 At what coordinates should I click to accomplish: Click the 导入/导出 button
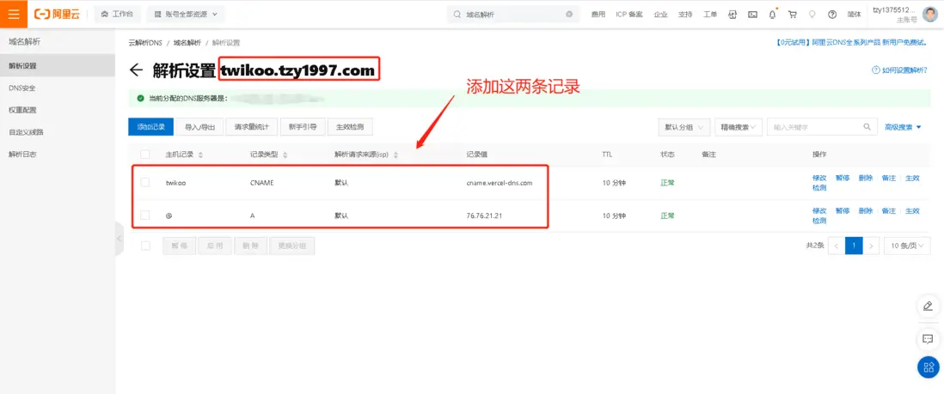click(200, 127)
